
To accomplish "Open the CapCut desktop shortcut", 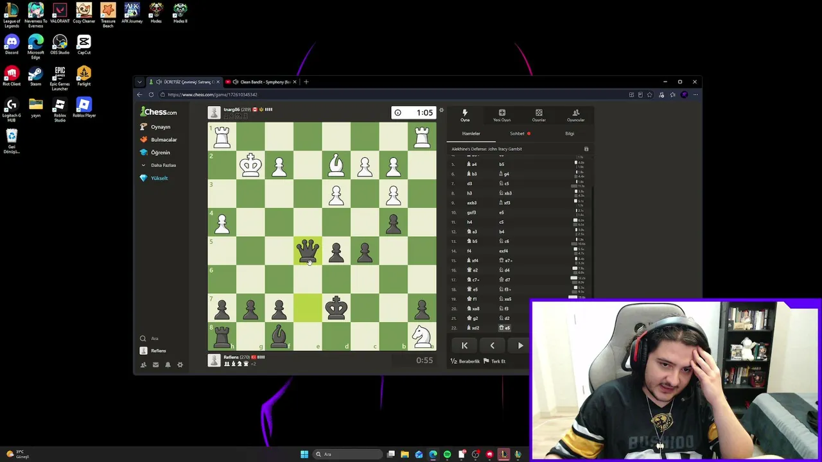I will point(83,45).
